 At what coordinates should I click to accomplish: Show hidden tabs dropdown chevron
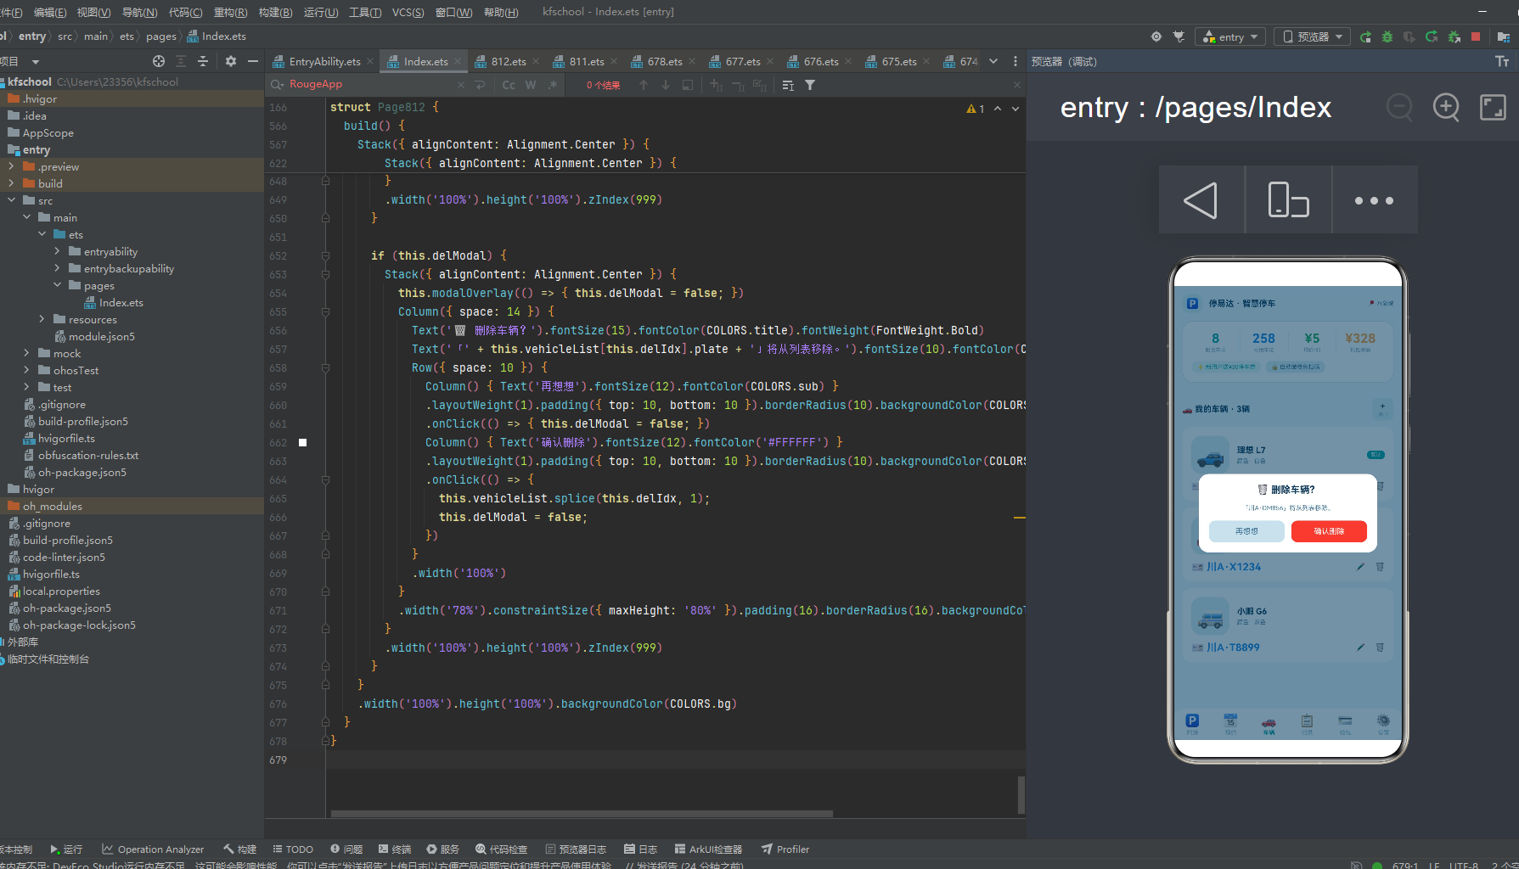click(x=993, y=61)
